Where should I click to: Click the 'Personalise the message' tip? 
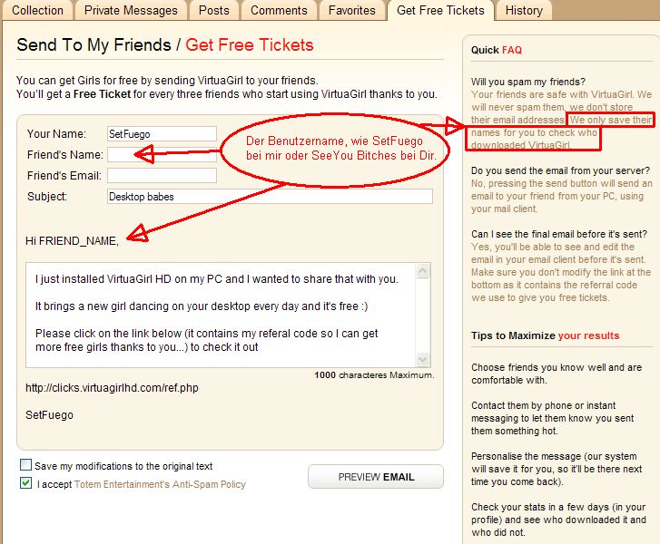(x=557, y=469)
